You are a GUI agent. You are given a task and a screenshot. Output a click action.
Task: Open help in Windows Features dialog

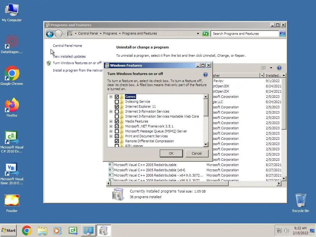[x=205, y=75]
